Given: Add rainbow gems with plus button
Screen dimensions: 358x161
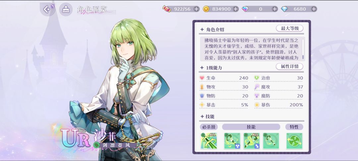Looking at the screenshot, I should click(275, 9).
